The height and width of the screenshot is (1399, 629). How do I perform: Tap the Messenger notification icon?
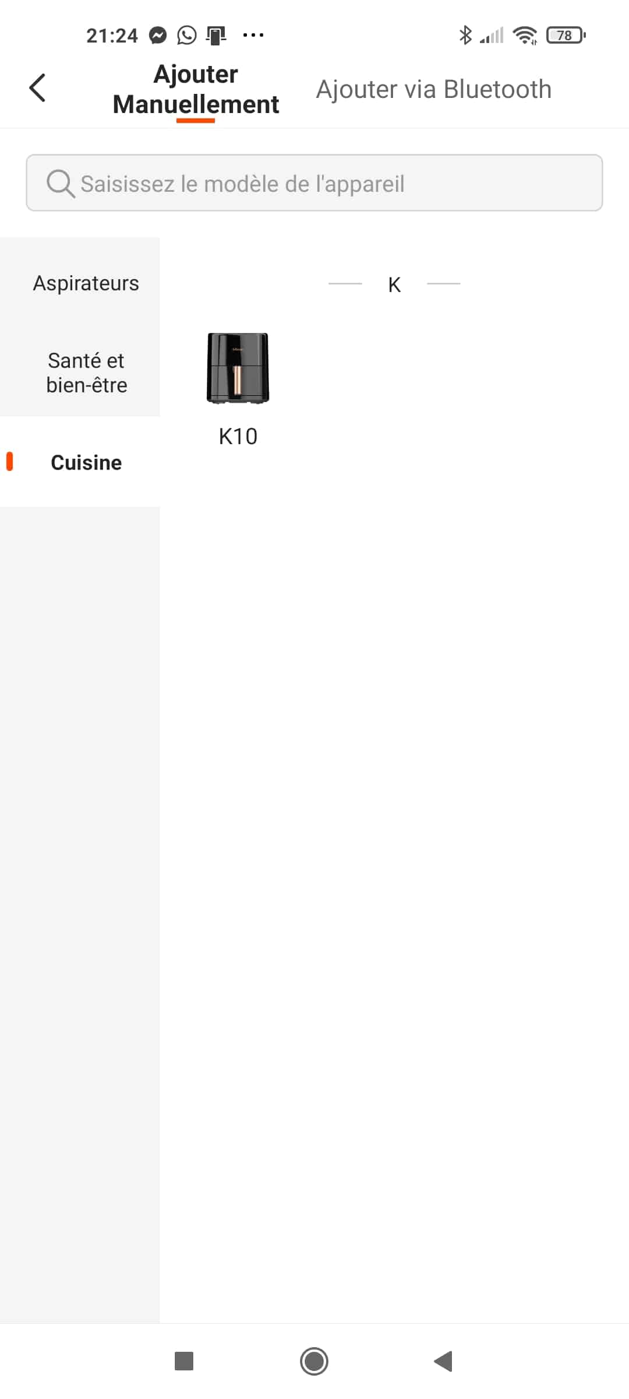tap(157, 36)
